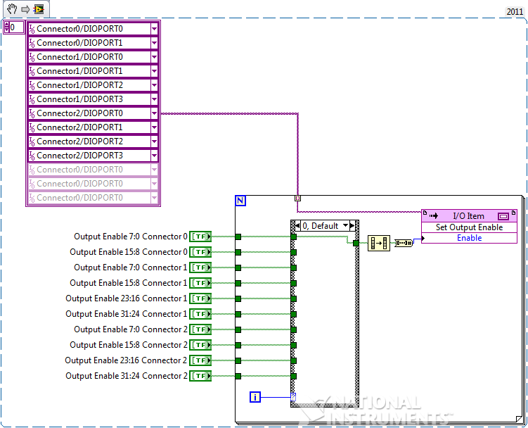Click the Build Array function node
Screen dimensions: 528x428
click(379, 243)
